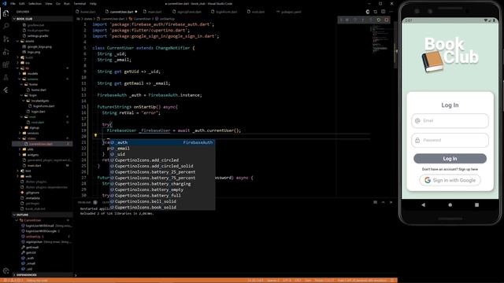Switch to the home.dart tab
The width and height of the screenshot is (504, 283).
pyautogui.click(x=86, y=12)
